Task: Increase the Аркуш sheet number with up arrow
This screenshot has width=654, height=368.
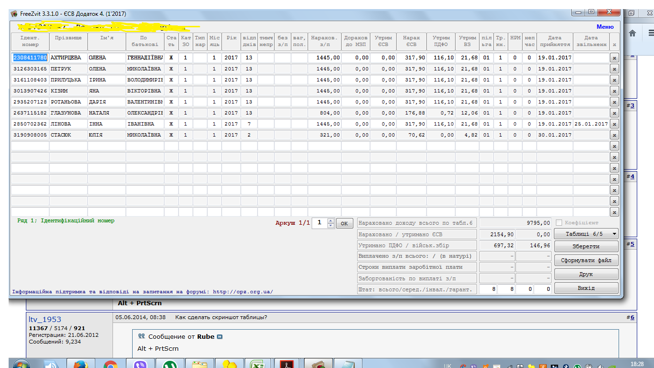Action: pos(330,220)
